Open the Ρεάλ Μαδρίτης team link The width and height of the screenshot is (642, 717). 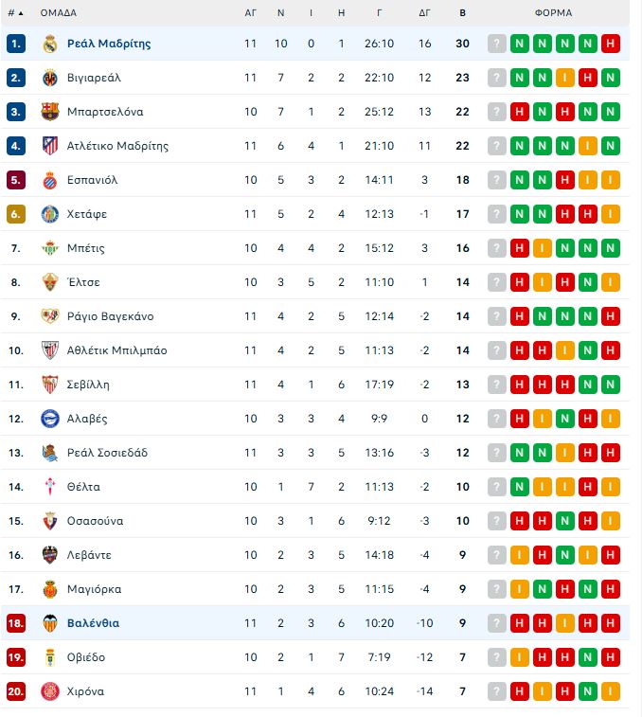tap(109, 44)
